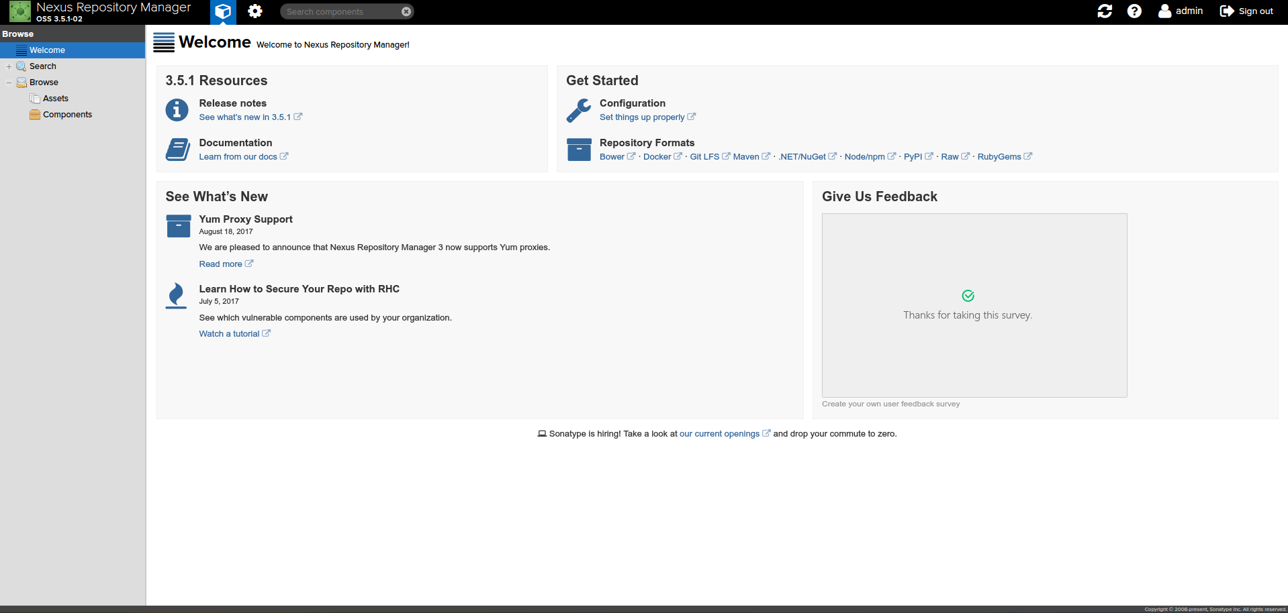Screen dimensions: 1288x613
Task: Click the 'Release notes' heading
Action: 233,103
